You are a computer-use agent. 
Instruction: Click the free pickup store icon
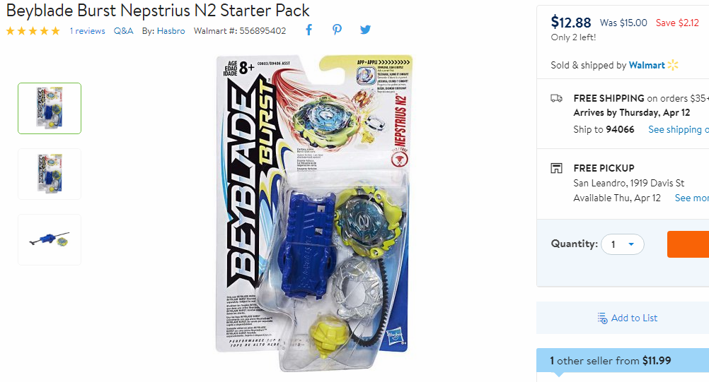(556, 168)
